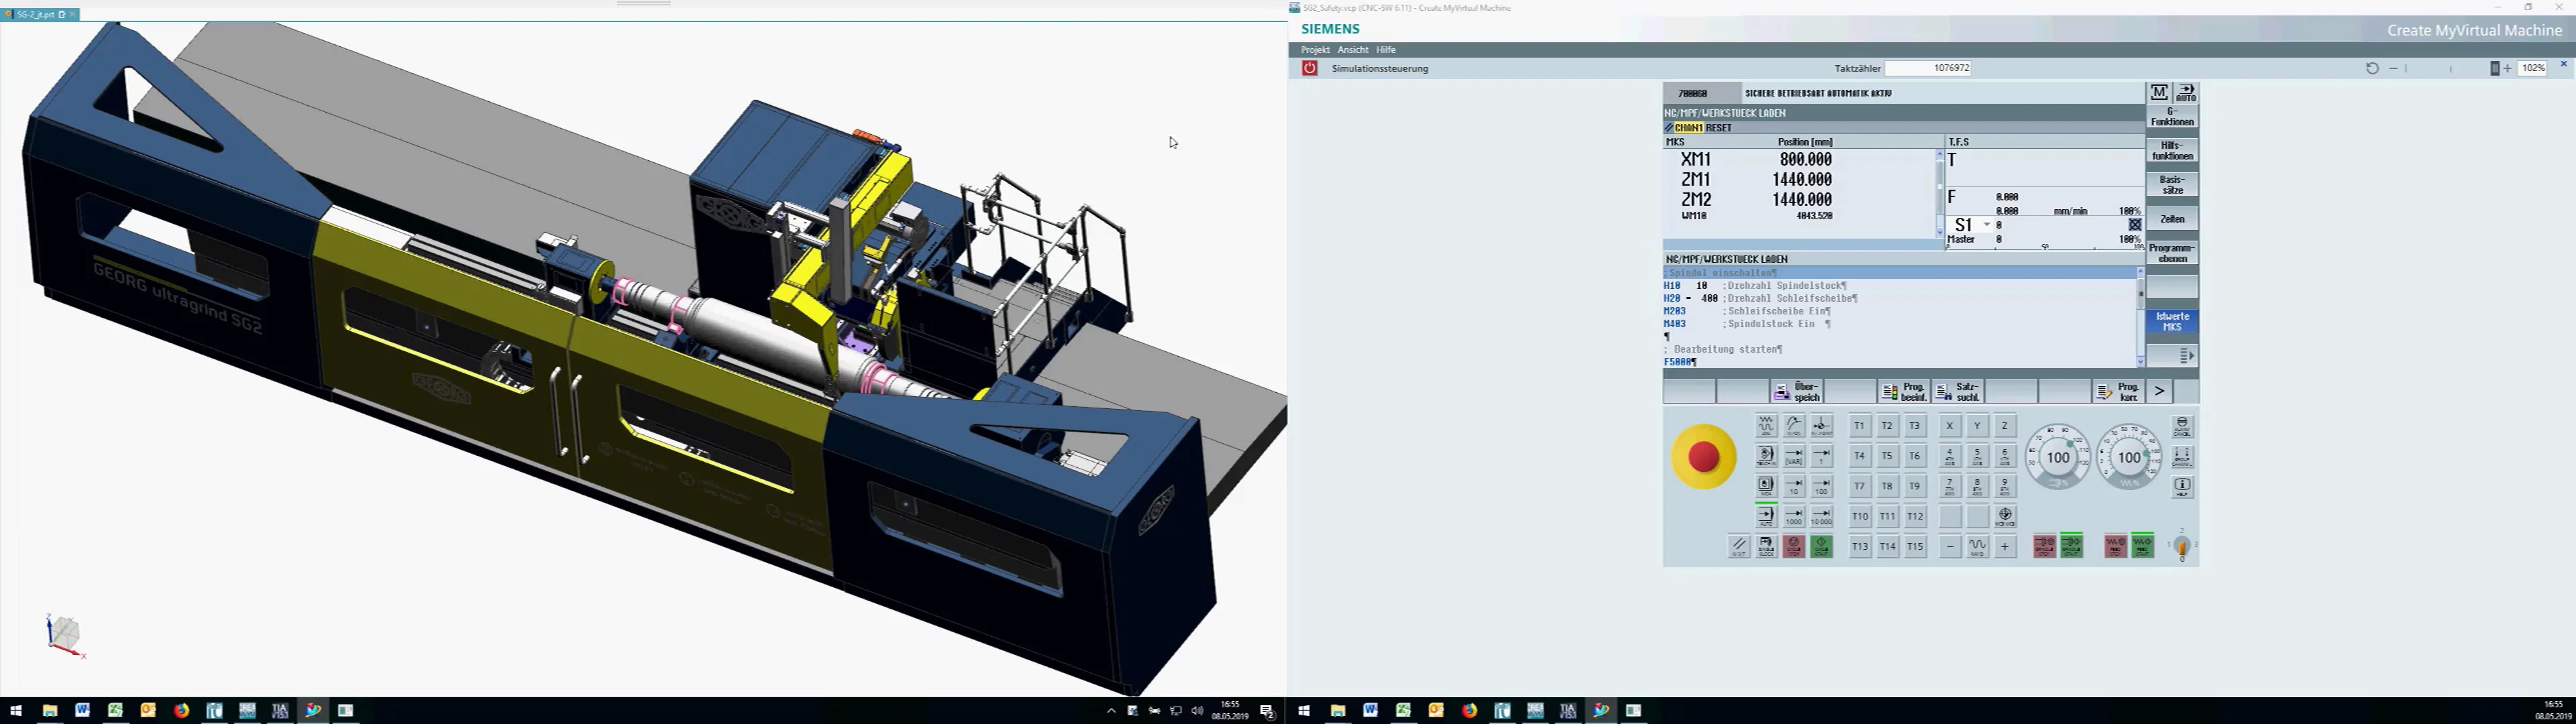Toggle SINGLE BLOCK key
This screenshot has width=2576, height=724.
click(1766, 547)
